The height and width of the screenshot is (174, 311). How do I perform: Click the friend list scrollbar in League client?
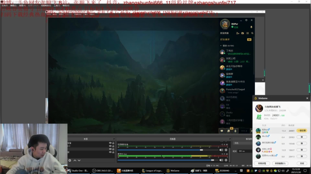click(254, 56)
